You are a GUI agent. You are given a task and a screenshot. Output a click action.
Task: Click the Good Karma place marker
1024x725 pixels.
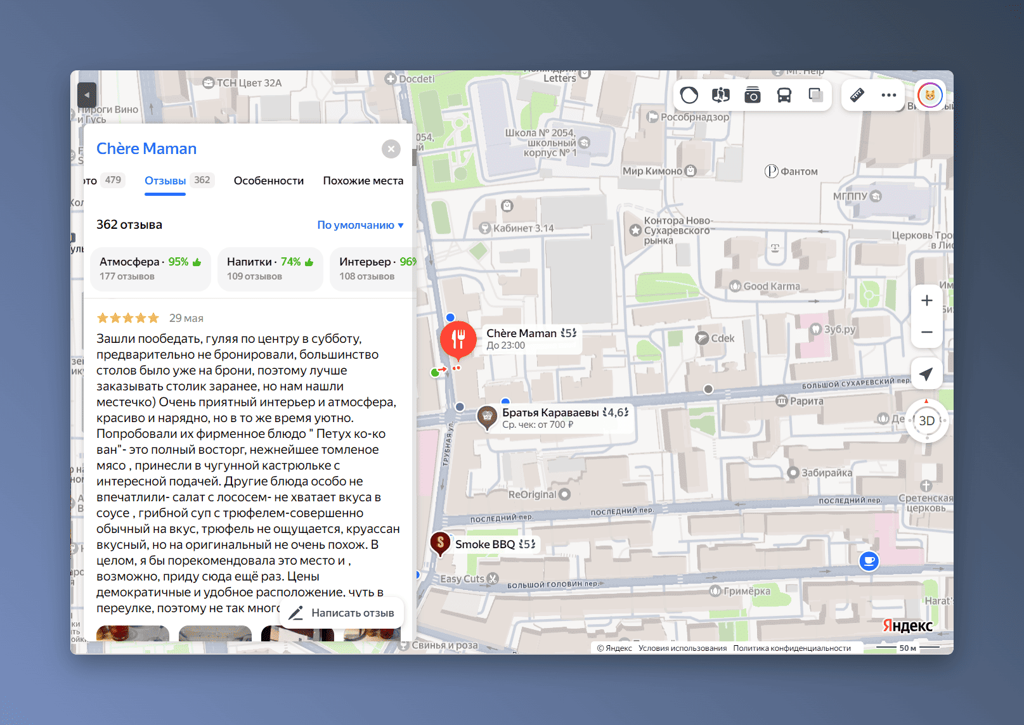click(x=736, y=286)
